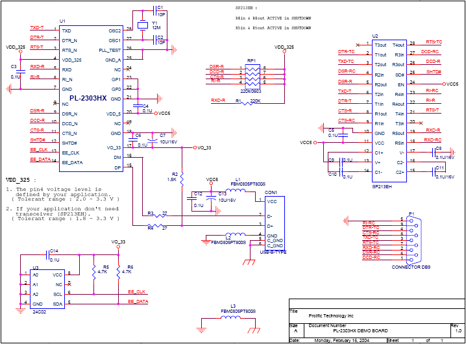Select the R6 4.7K resistor symbol
This screenshot has width=466, height=344.
(119, 271)
